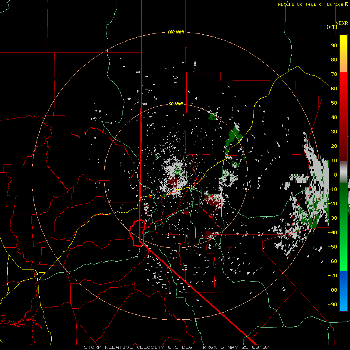
Task: Select the positive 10 knot legend value
Action: 334,161
